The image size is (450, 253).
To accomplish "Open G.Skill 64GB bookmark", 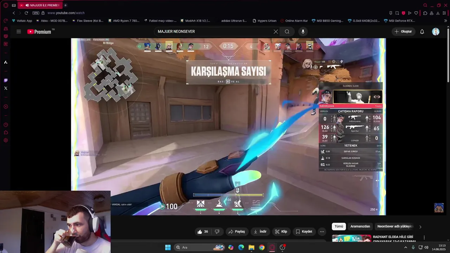I will pos(364,21).
